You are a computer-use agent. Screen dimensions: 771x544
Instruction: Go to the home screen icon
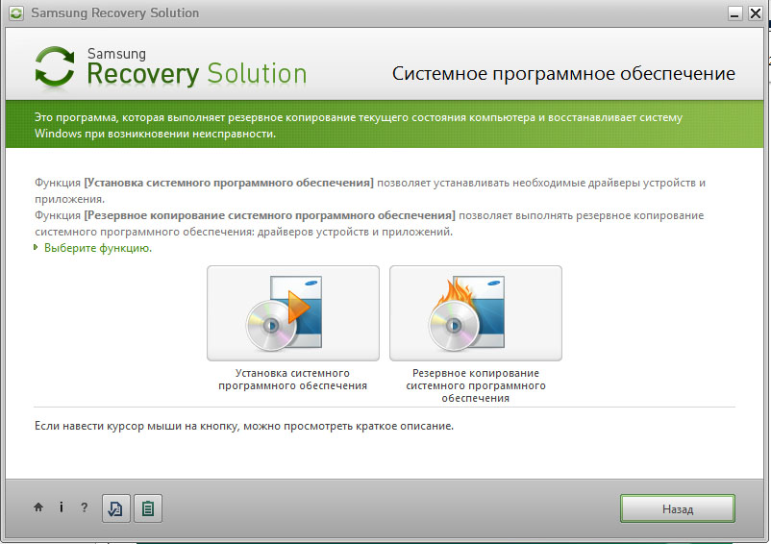click(x=38, y=507)
